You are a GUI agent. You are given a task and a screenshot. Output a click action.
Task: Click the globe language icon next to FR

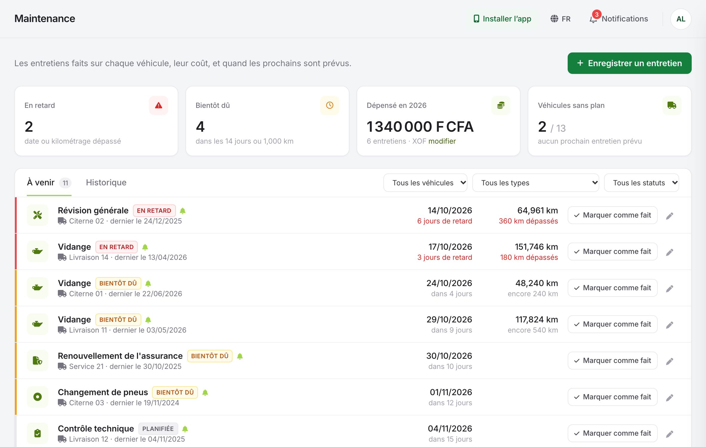[x=554, y=19]
